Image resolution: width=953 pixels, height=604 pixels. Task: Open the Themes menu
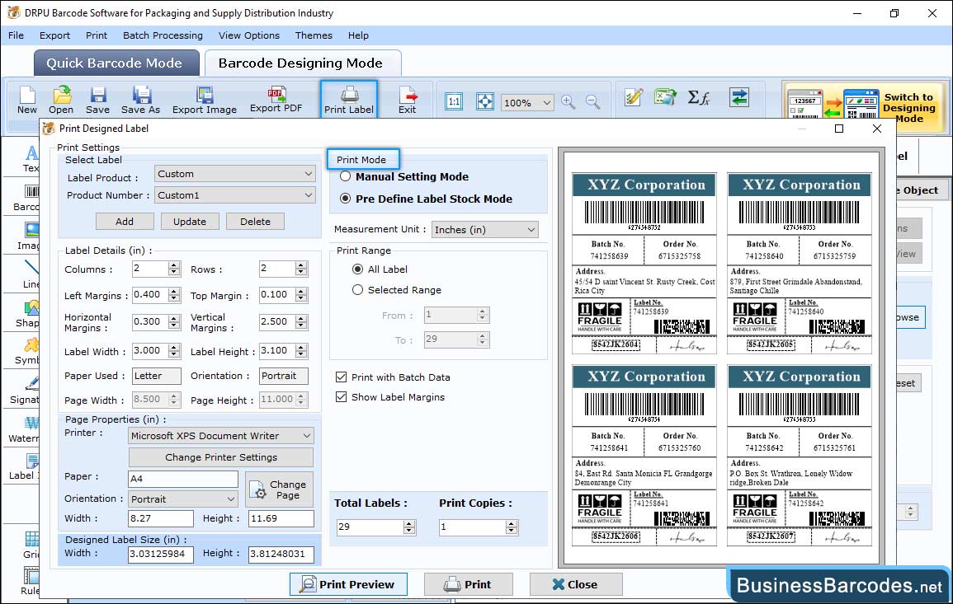click(314, 35)
